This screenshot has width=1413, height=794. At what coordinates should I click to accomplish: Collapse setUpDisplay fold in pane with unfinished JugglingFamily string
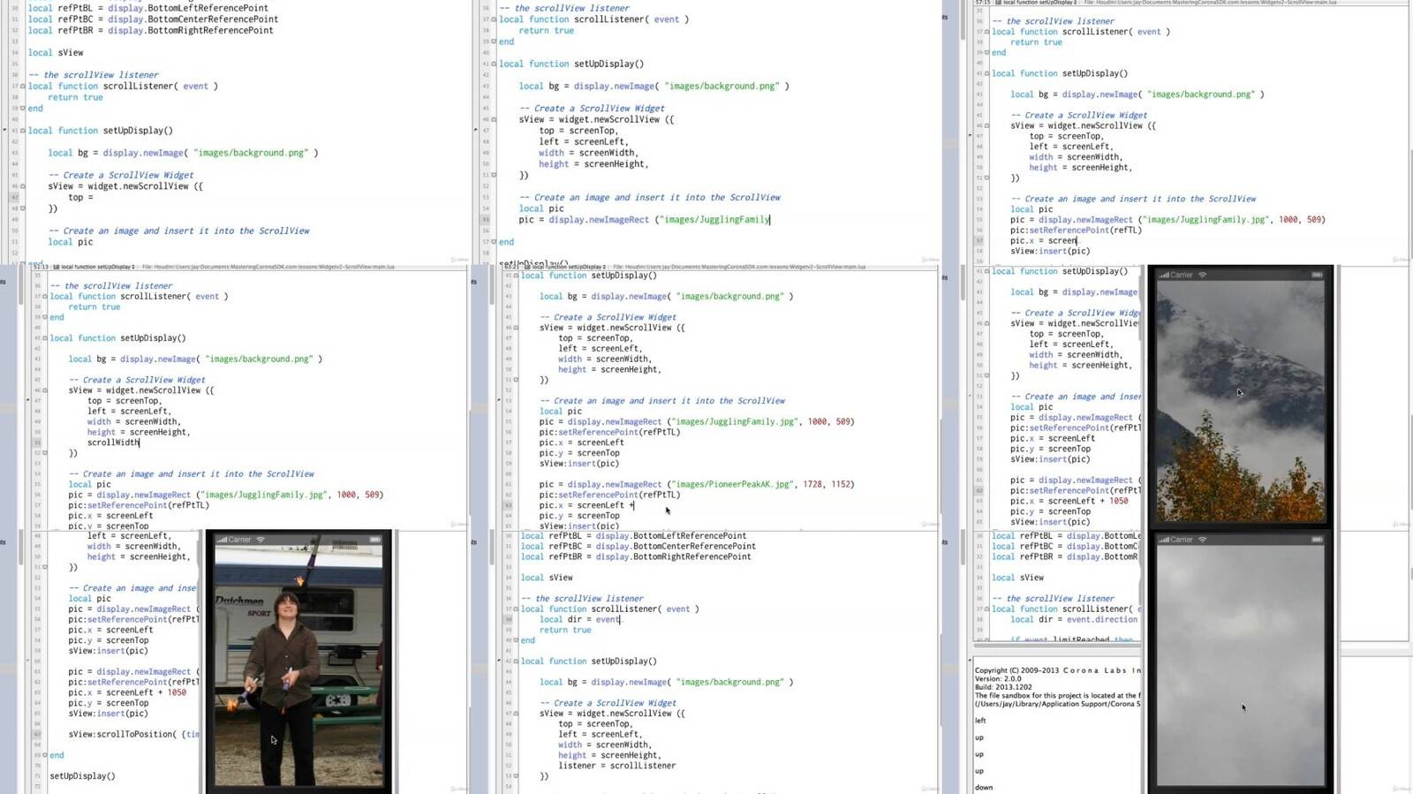[494, 64]
